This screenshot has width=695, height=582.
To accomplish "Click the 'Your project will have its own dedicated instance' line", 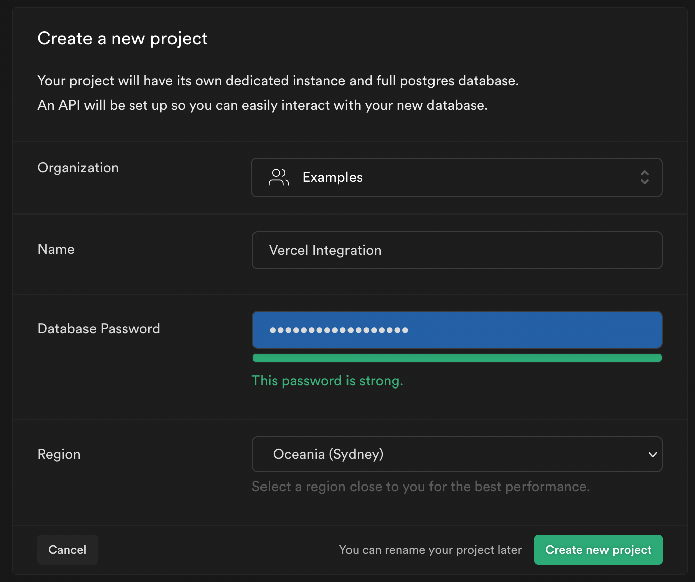I will (278, 81).
